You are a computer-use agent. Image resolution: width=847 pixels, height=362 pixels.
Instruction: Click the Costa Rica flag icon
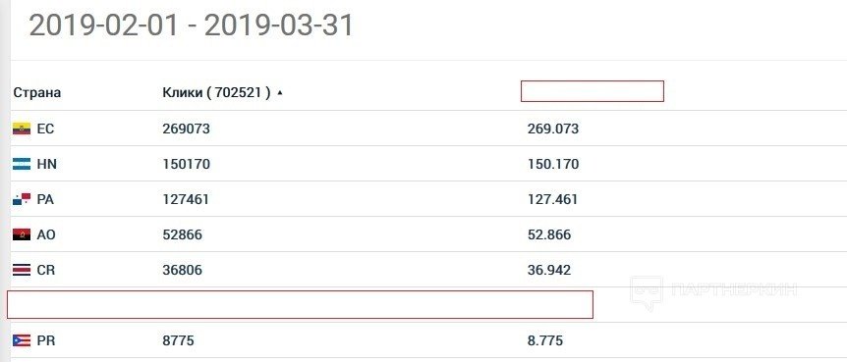point(22,270)
